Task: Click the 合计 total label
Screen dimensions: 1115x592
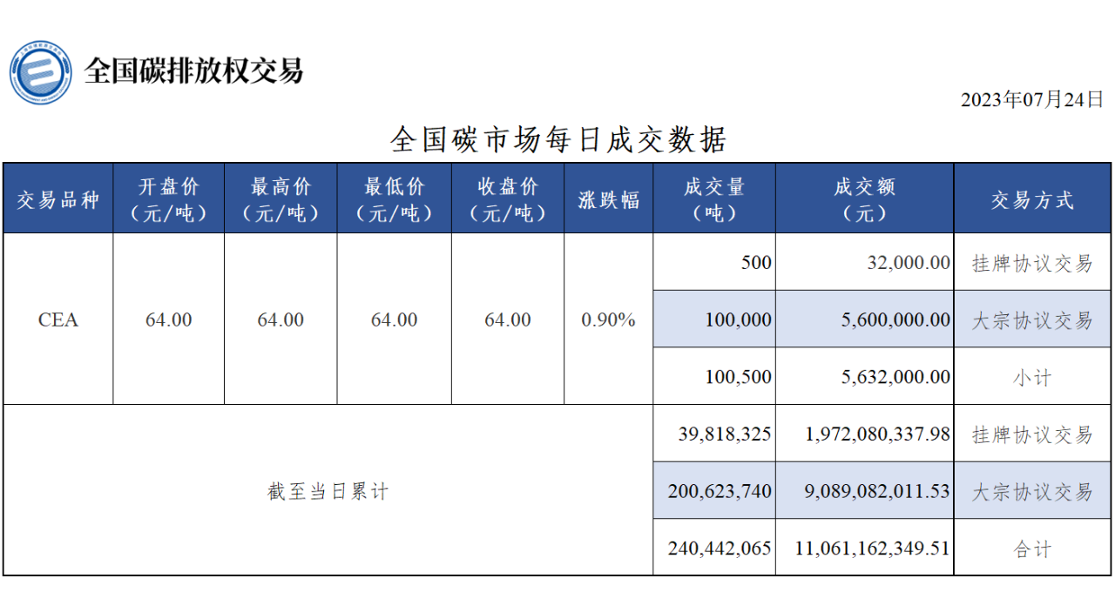Action: click(1032, 549)
